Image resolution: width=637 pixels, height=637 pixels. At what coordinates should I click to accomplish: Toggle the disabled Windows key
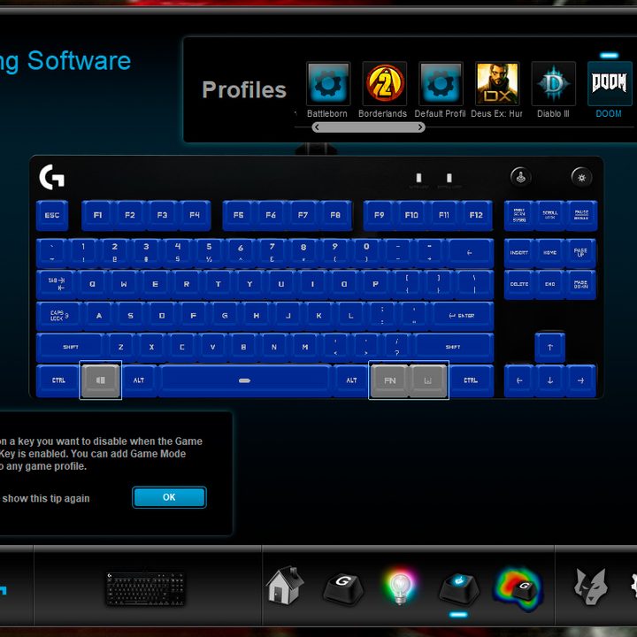point(100,380)
